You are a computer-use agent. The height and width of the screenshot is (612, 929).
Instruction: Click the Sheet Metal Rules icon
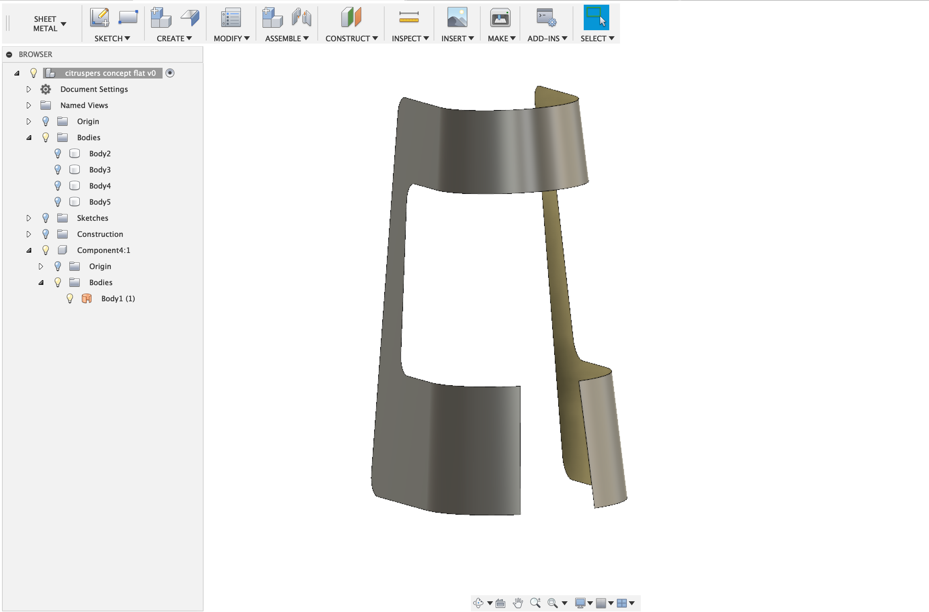[x=230, y=17]
